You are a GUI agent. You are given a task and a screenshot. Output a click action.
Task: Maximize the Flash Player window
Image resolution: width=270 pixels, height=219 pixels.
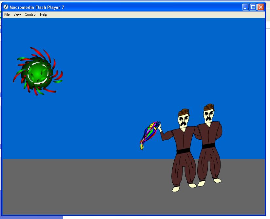click(253, 7)
